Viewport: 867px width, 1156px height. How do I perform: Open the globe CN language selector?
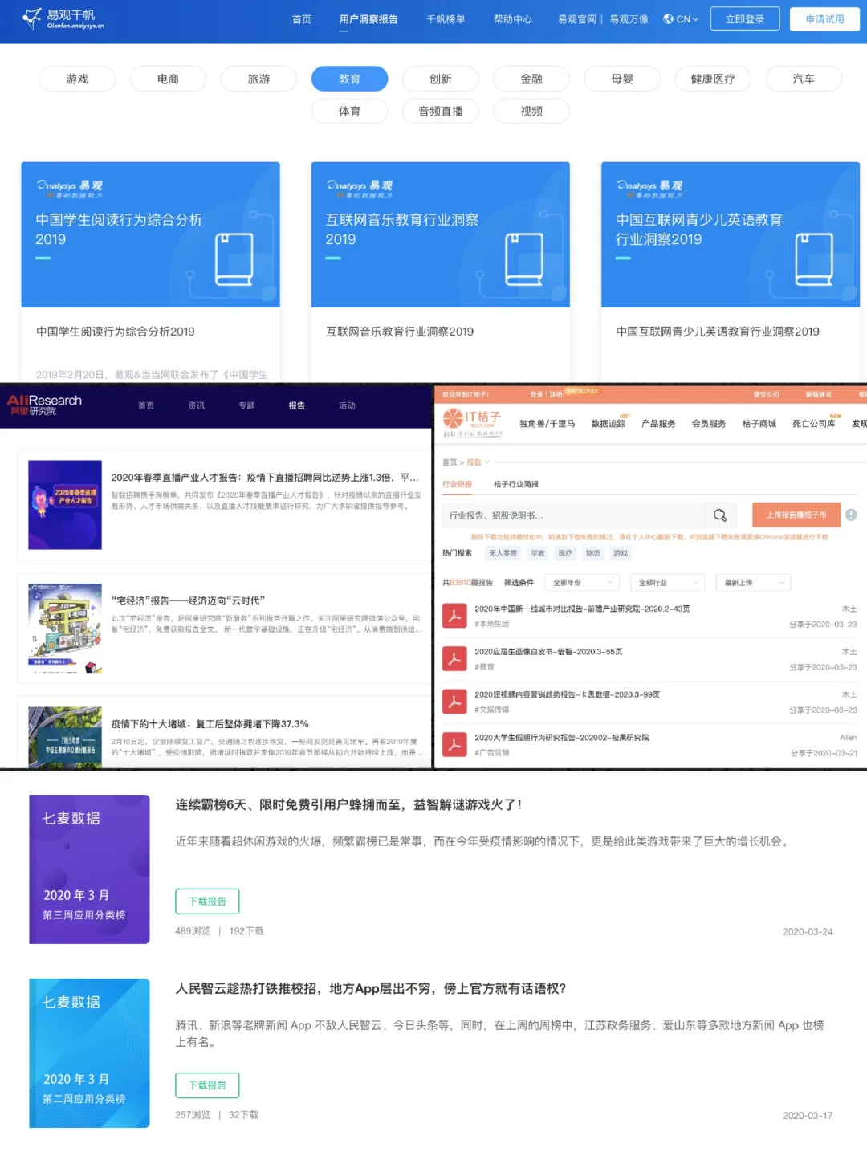point(681,19)
